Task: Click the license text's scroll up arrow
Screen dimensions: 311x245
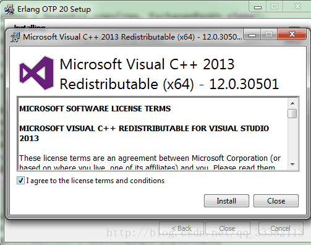Action: click(x=292, y=103)
